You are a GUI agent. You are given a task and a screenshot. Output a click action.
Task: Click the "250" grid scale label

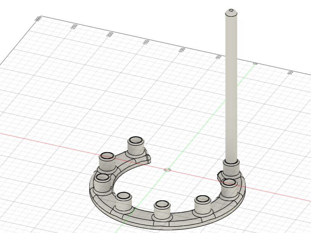74,26
